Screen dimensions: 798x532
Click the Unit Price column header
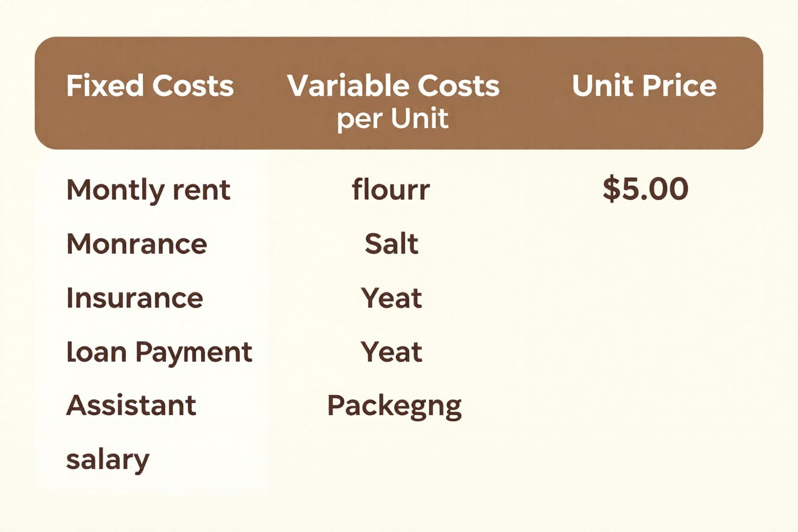tap(644, 86)
